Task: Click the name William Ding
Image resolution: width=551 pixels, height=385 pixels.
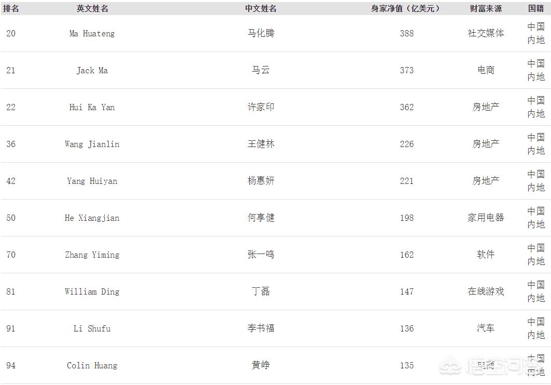Action: coord(92,291)
